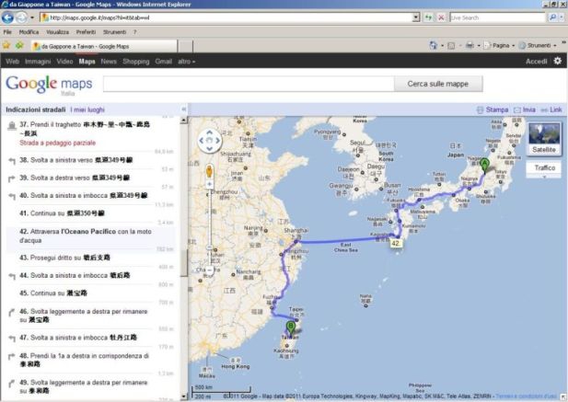The width and height of the screenshot is (568, 402).
Task: Click the Accedi sign-in link
Action: point(536,61)
